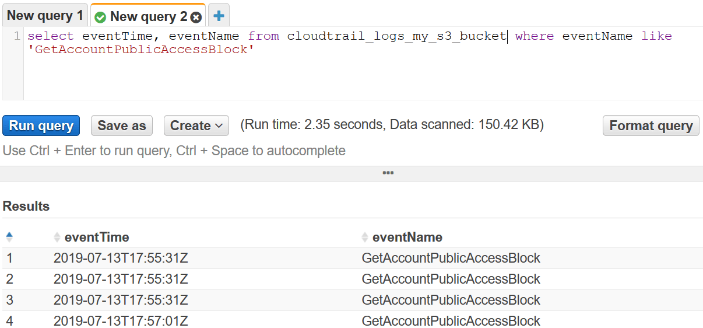Select the New query 2 tab label
Screen dimensions: 703x328
(x=148, y=16)
